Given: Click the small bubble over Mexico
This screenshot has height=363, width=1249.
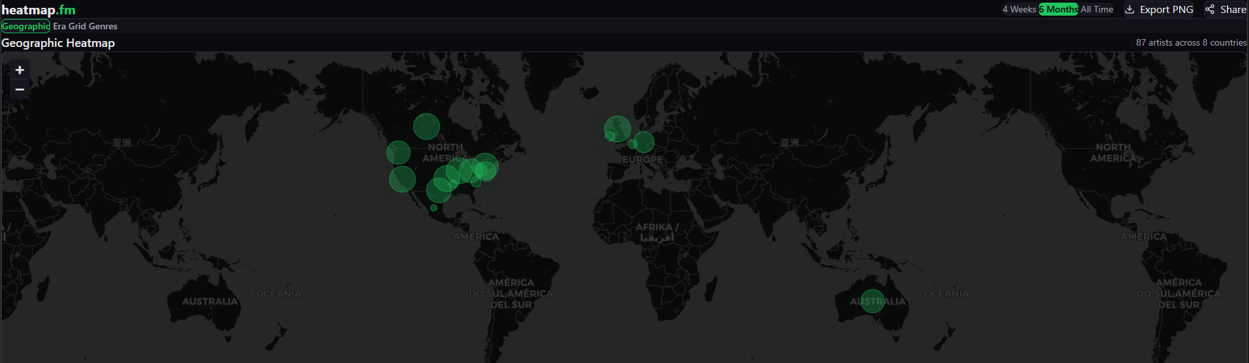Looking at the screenshot, I should click(434, 208).
